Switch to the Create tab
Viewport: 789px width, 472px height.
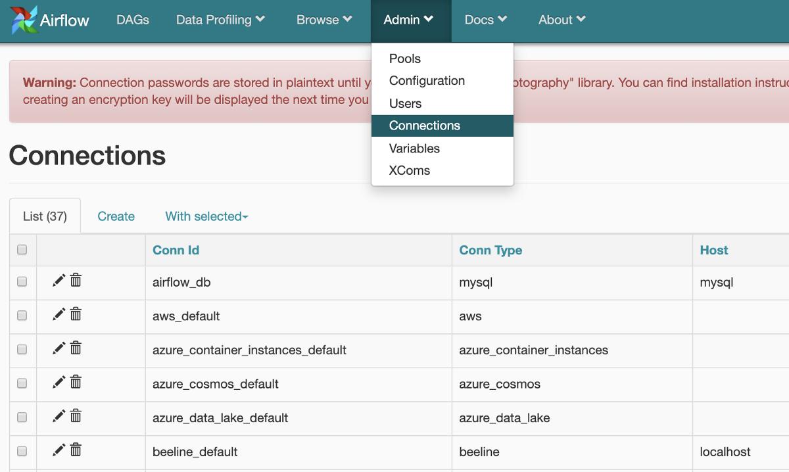click(116, 216)
